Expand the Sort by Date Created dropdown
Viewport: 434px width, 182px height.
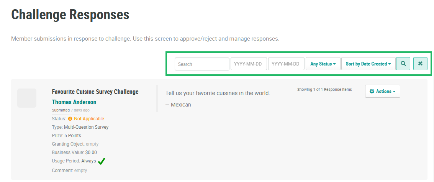(x=368, y=64)
